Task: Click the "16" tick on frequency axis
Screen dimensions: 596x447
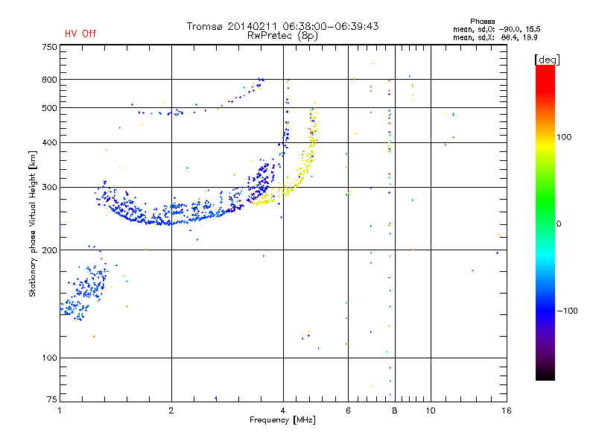Action: click(x=506, y=410)
